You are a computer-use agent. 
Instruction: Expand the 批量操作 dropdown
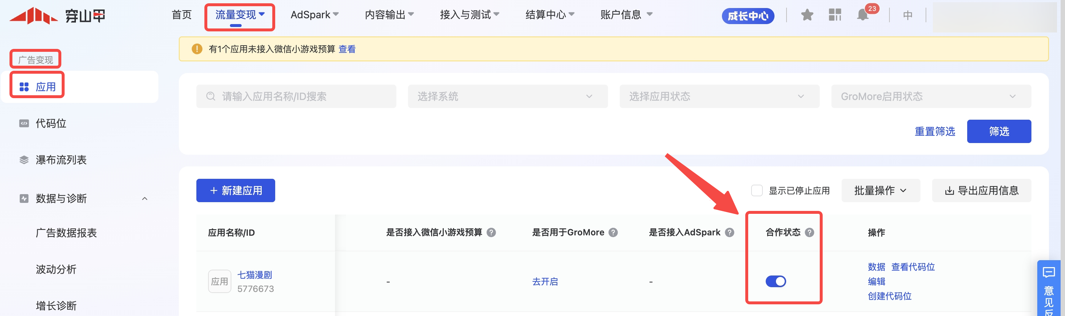click(x=880, y=190)
